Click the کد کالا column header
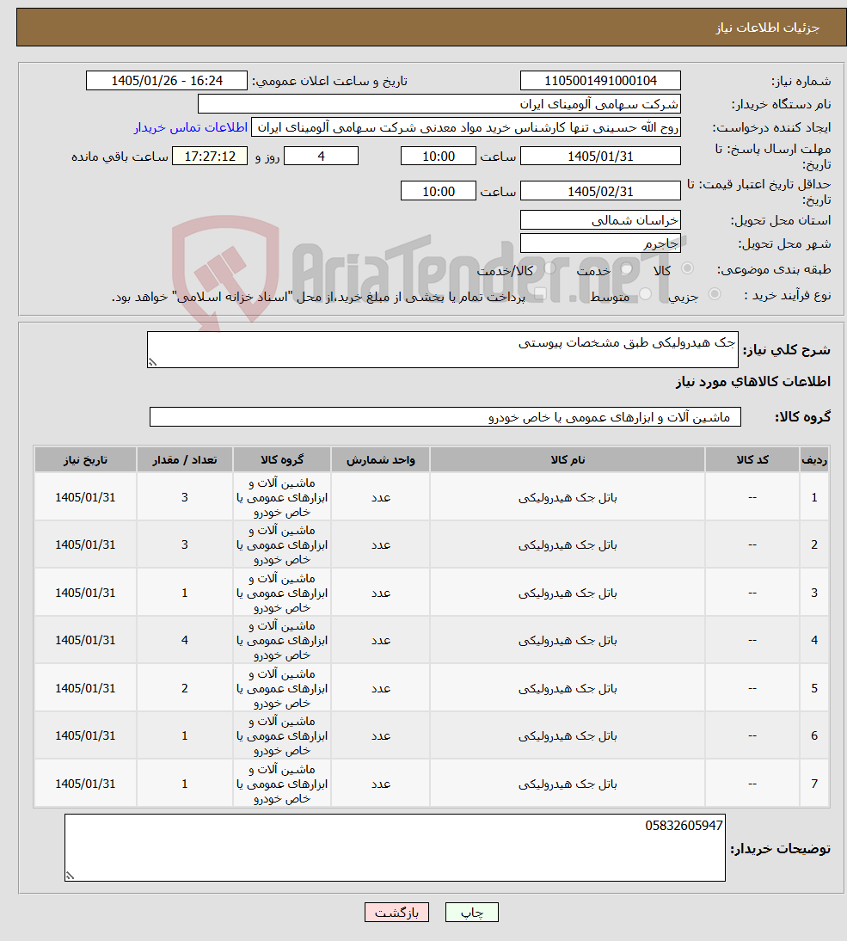Image resolution: width=847 pixels, height=941 pixels. (x=752, y=459)
